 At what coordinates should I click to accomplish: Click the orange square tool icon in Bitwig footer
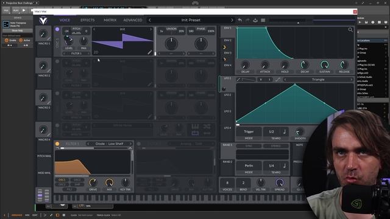point(57,215)
